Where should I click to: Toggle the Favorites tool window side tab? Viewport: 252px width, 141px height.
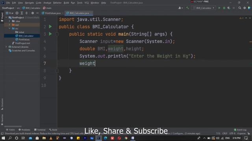click(x=2, y=119)
